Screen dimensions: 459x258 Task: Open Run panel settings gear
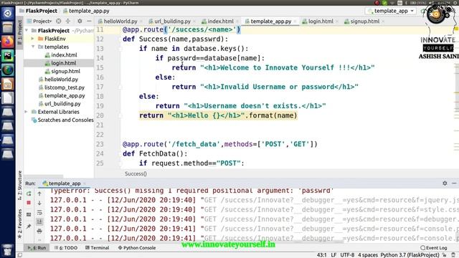click(445, 183)
